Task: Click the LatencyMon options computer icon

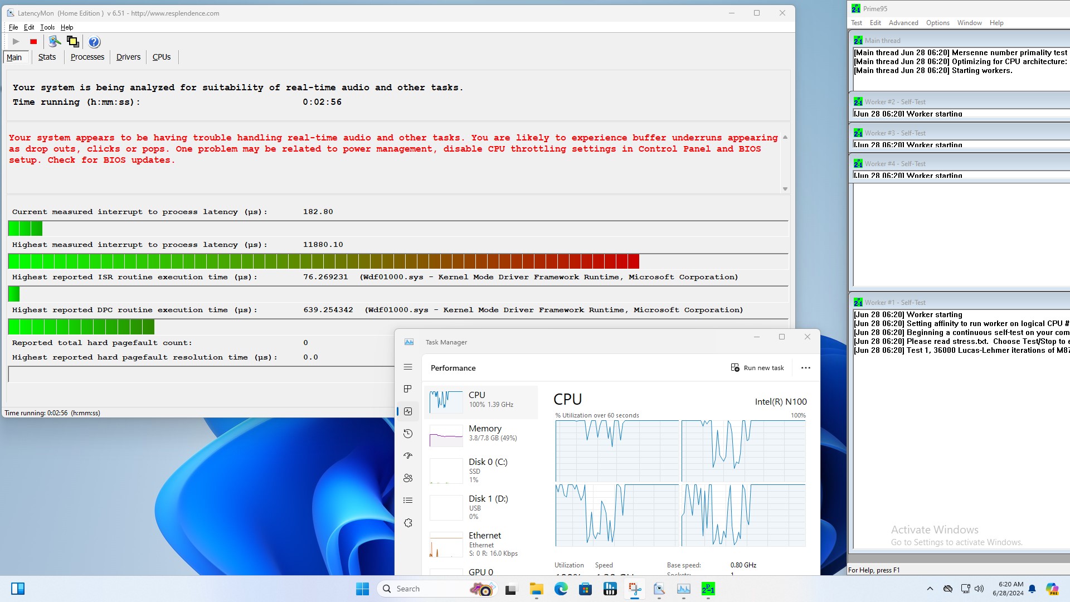Action: pos(55,42)
